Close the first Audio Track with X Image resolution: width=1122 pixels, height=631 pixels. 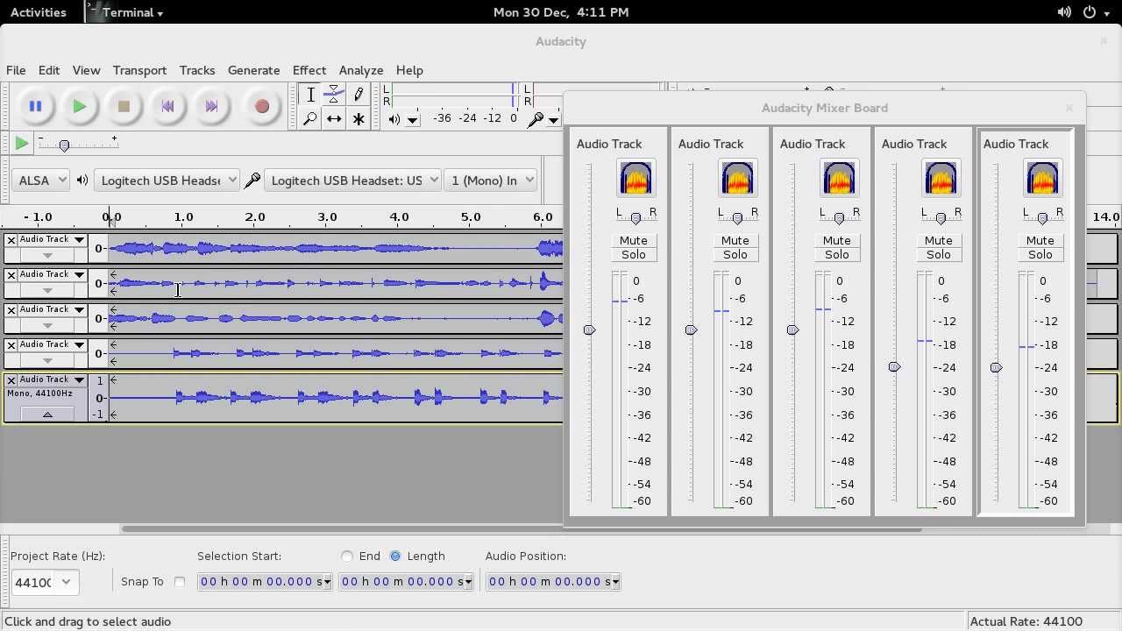(x=11, y=239)
